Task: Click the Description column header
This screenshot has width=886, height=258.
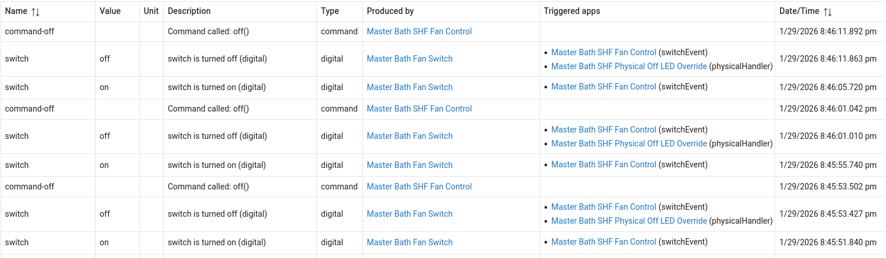Action: (x=189, y=11)
